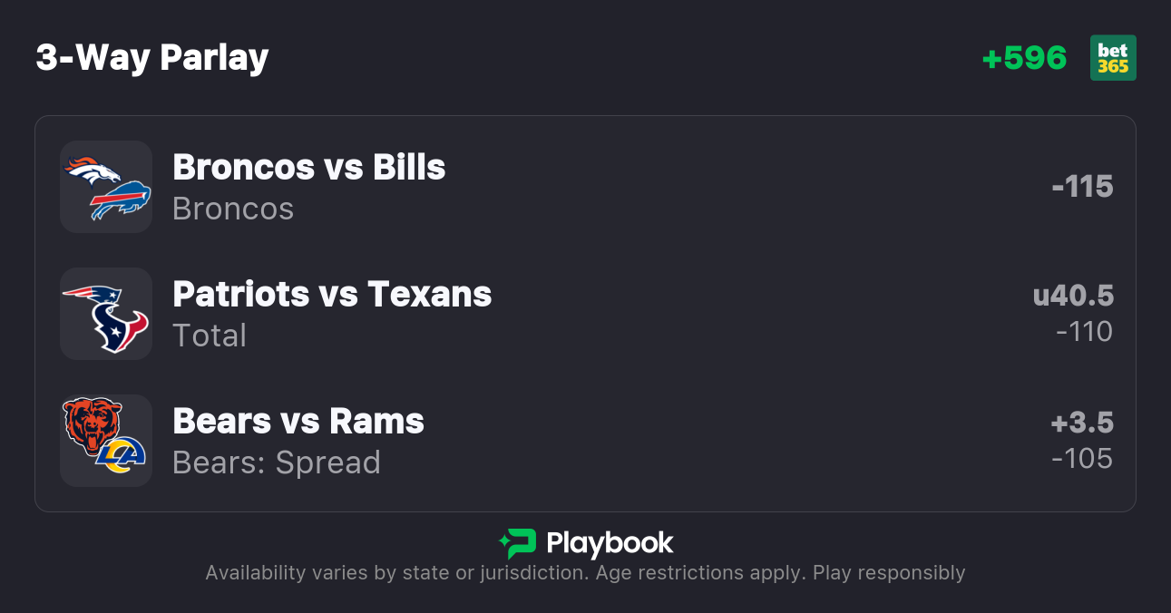The width and height of the screenshot is (1171, 613).
Task: Click the -105 spread odds
Action: click(1082, 459)
